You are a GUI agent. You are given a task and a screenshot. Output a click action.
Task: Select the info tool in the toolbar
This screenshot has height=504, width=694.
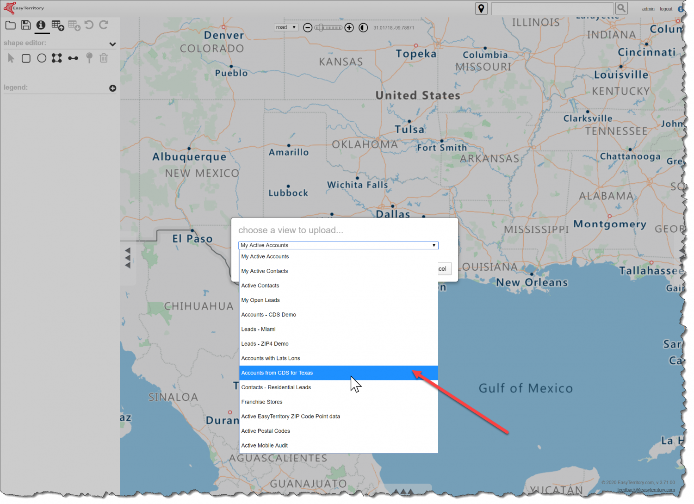[x=42, y=25]
